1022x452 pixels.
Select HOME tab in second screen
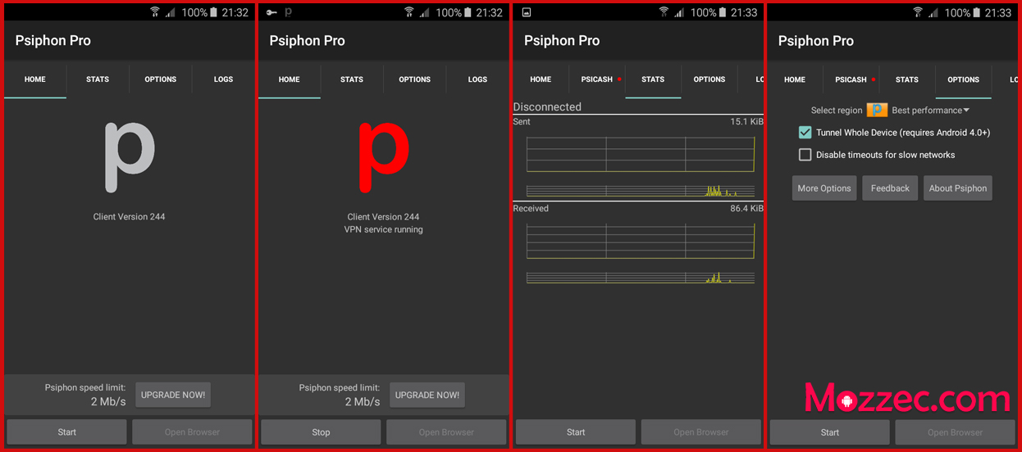click(290, 79)
